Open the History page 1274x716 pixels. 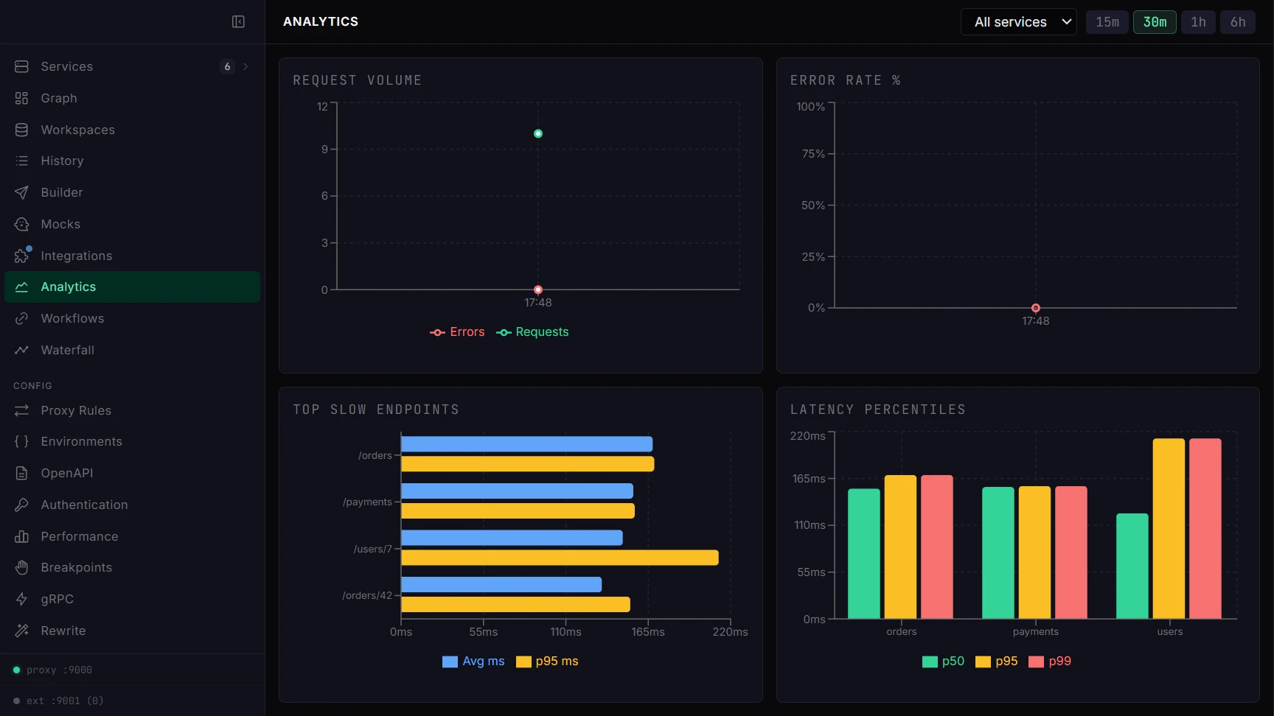[132, 161]
